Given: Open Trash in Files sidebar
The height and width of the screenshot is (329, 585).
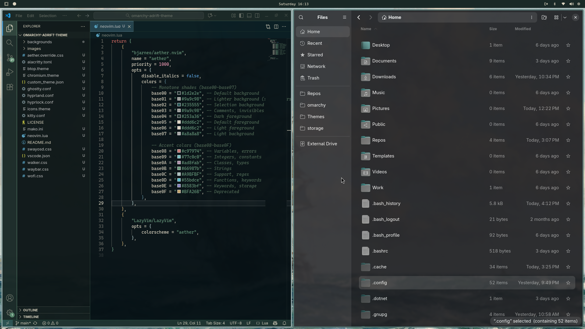Looking at the screenshot, I should pyautogui.click(x=323, y=78).
